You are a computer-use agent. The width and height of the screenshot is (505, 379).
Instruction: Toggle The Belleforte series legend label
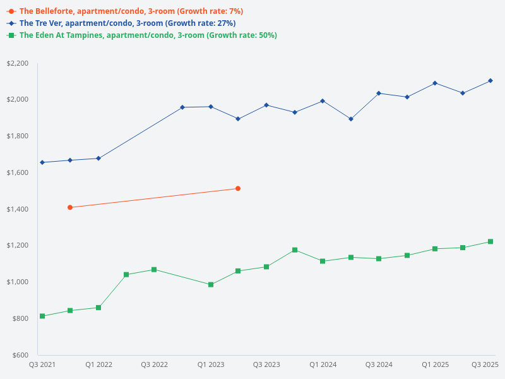click(131, 11)
